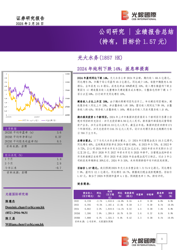Click the 股价表现 (%) table header
The height and width of the screenshot is (250, 177).
(x=33, y=155)
